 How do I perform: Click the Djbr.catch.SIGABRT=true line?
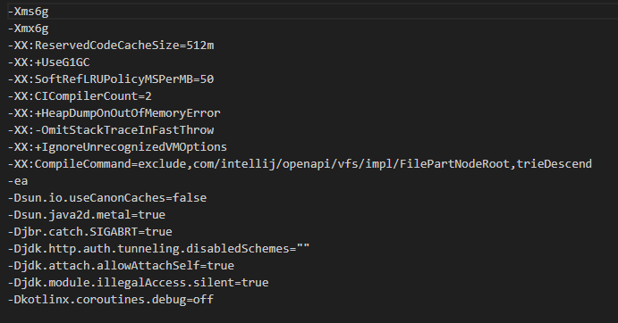pos(89,231)
